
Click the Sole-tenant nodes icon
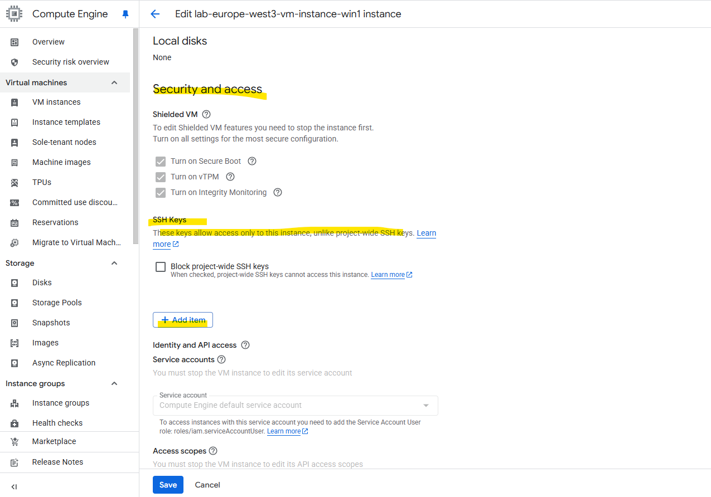coord(14,142)
